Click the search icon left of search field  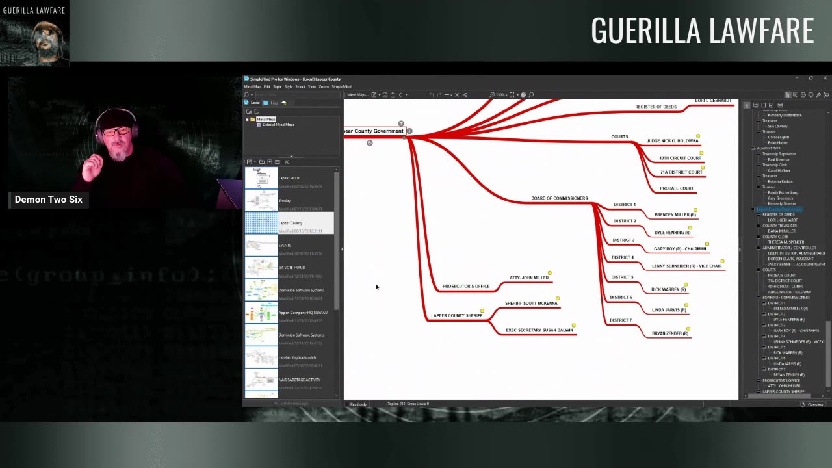246,94
